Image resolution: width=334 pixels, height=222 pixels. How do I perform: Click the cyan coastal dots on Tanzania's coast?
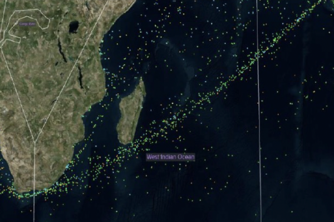coord(101,50)
